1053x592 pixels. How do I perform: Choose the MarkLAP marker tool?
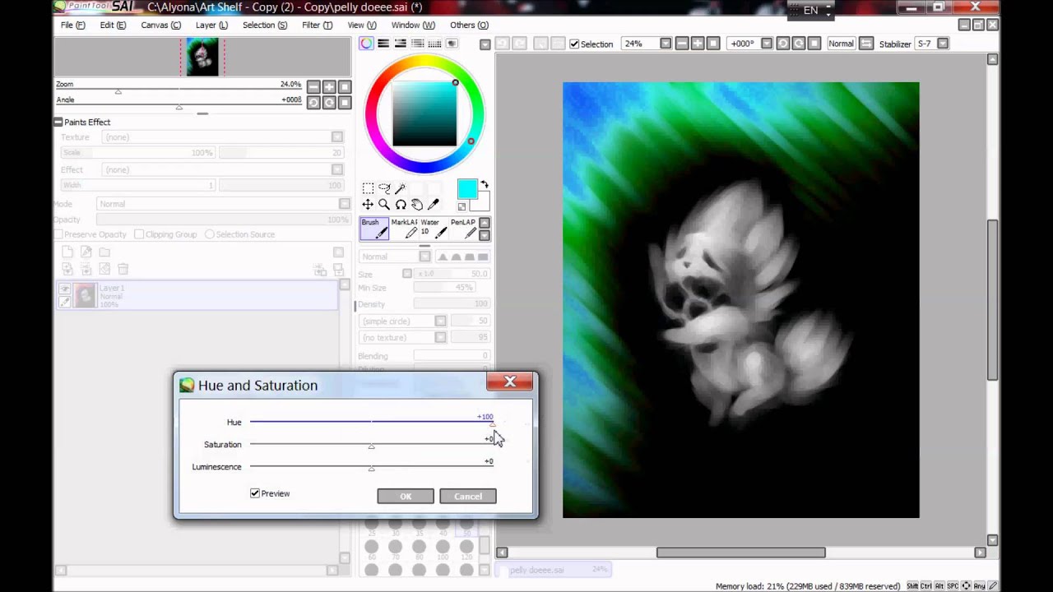[404, 229]
